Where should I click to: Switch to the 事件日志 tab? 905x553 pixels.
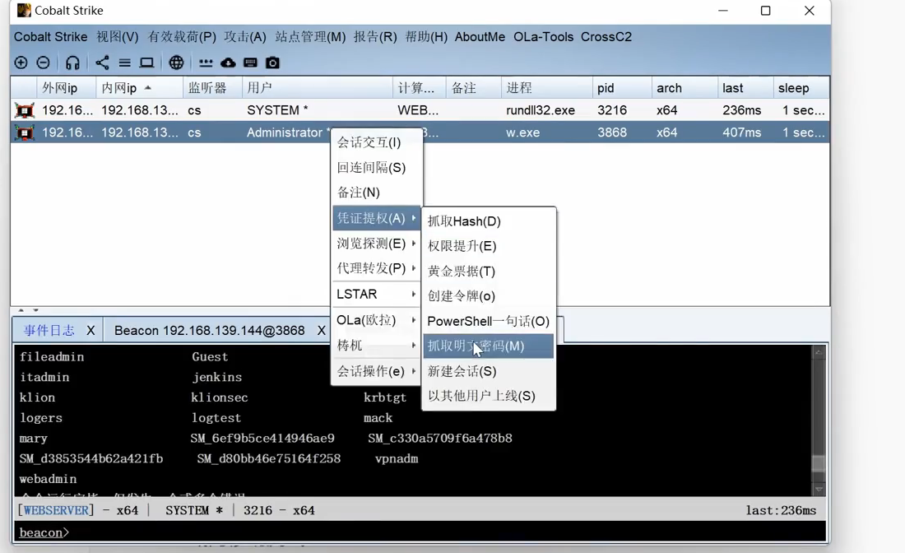(49, 330)
